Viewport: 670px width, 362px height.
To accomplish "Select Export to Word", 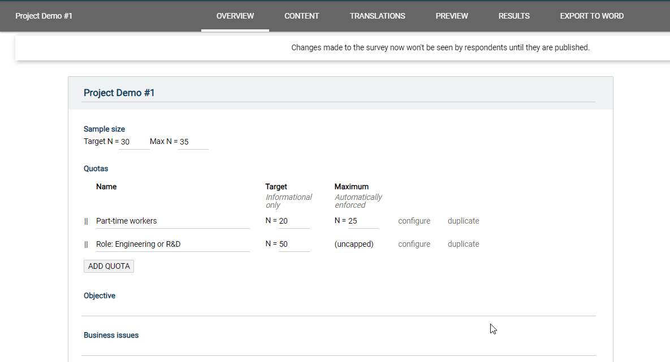I will tap(591, 16).
